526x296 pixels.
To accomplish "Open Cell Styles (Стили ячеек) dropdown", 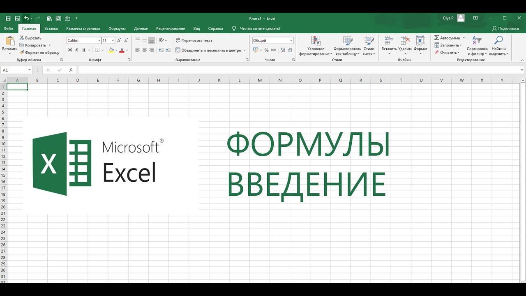I will coord(369,46).
